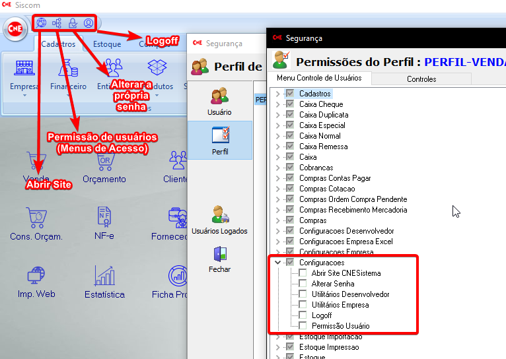Expand the Cadastros tree node
Image resolution: width=506 pixels, height=359 pixels.
278,94
